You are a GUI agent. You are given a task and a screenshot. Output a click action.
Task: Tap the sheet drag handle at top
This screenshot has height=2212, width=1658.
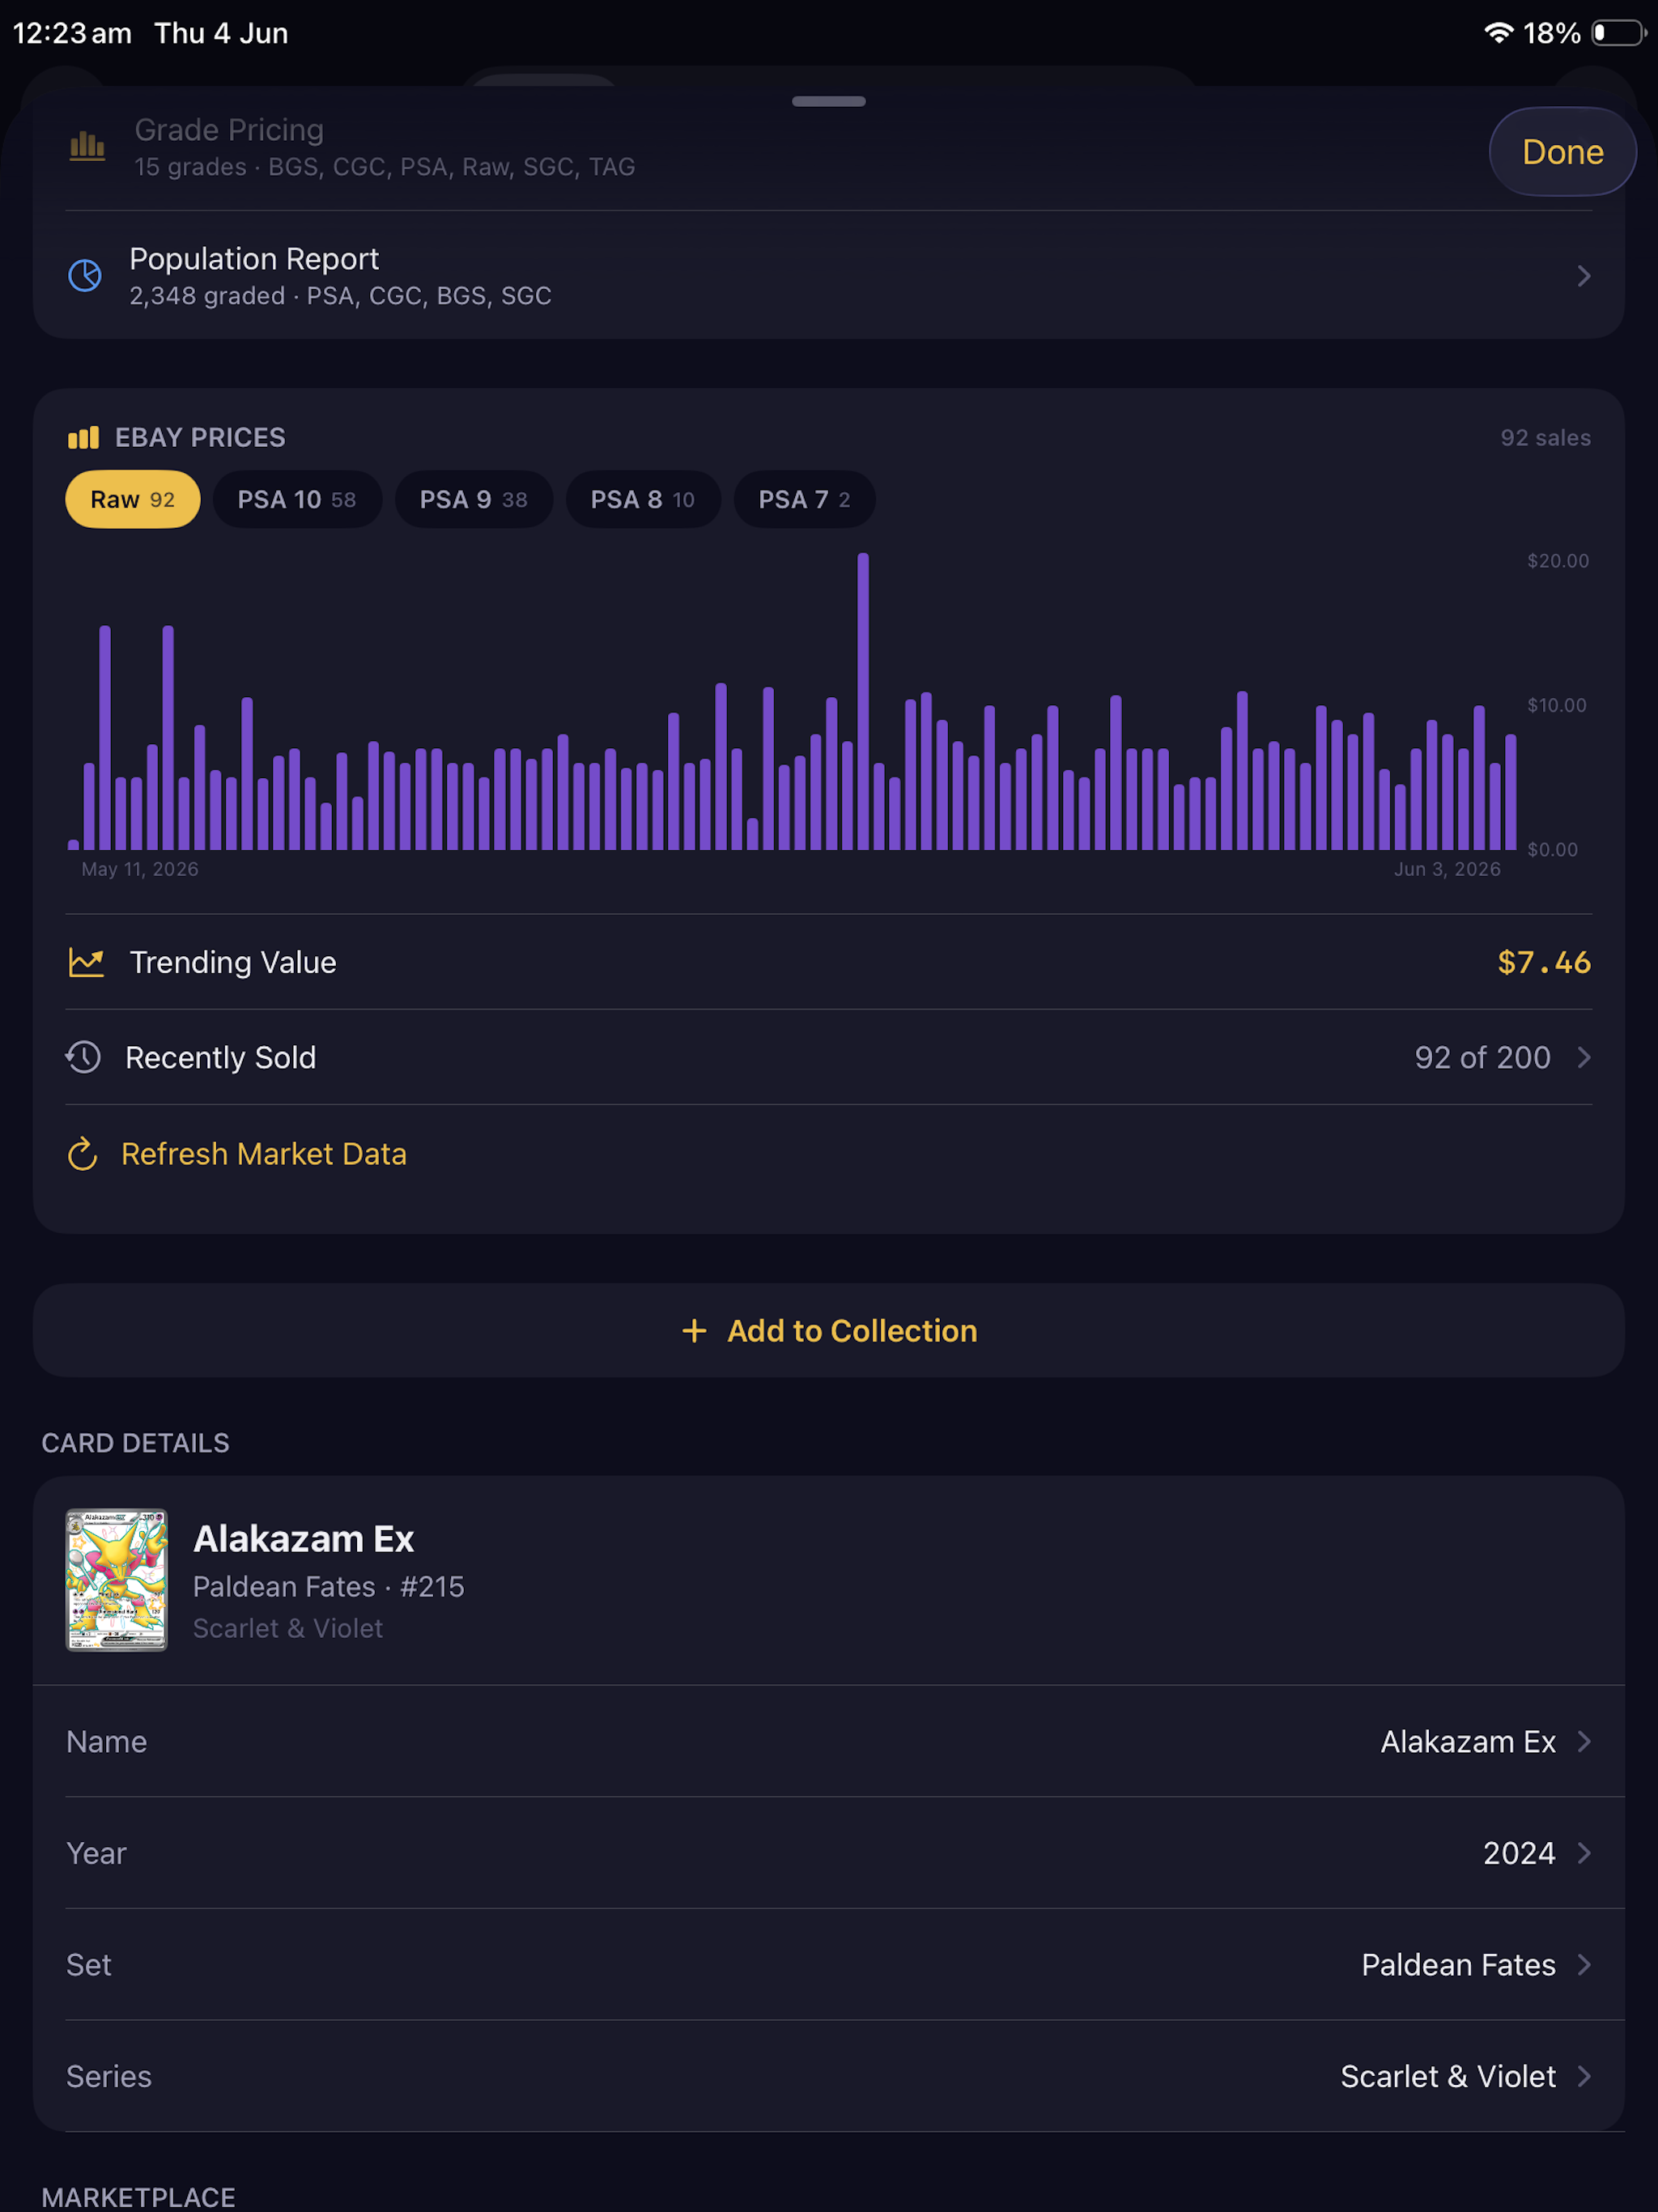click(x=829, y=101)
